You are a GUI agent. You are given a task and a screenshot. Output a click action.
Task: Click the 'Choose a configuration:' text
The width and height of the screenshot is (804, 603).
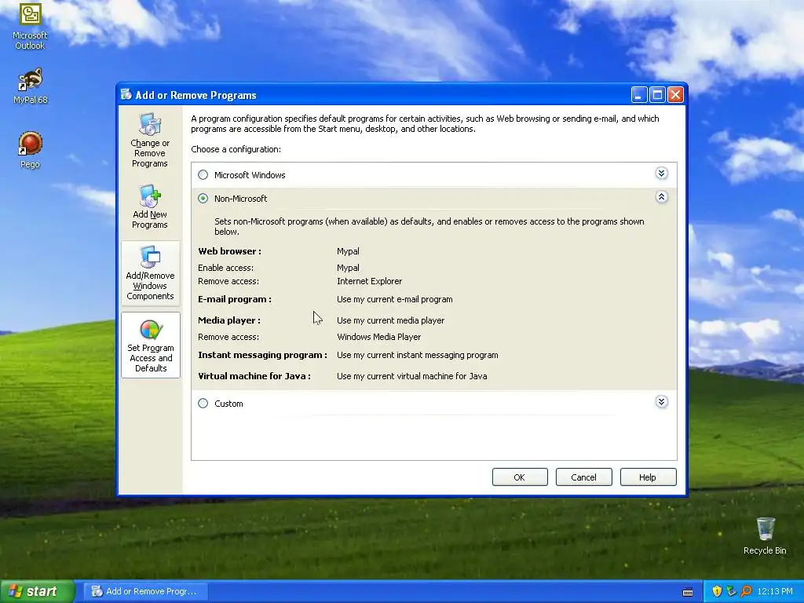[236, 149]
